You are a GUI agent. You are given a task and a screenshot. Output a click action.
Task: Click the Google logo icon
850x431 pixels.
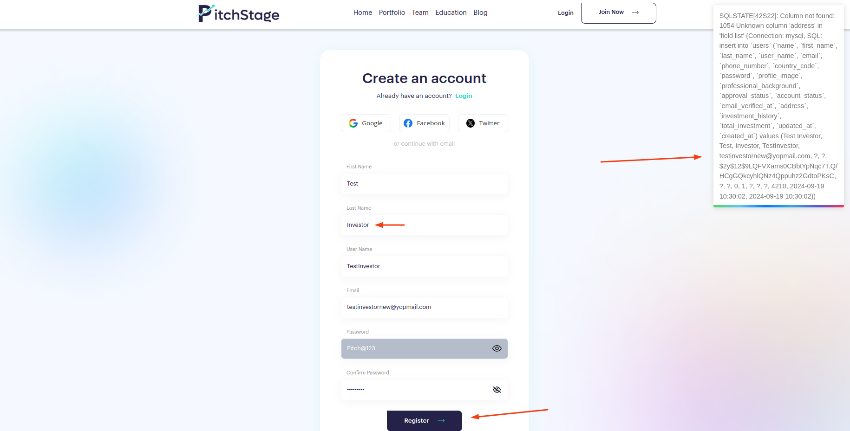click(x=353, y=123)
